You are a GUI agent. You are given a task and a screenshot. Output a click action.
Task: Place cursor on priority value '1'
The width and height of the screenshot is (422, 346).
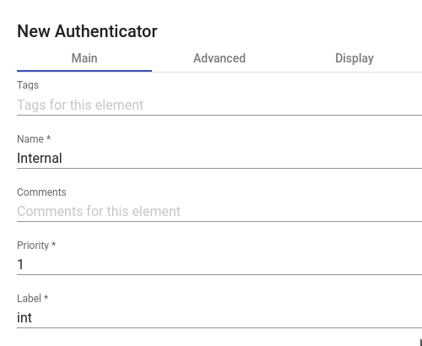20,264
